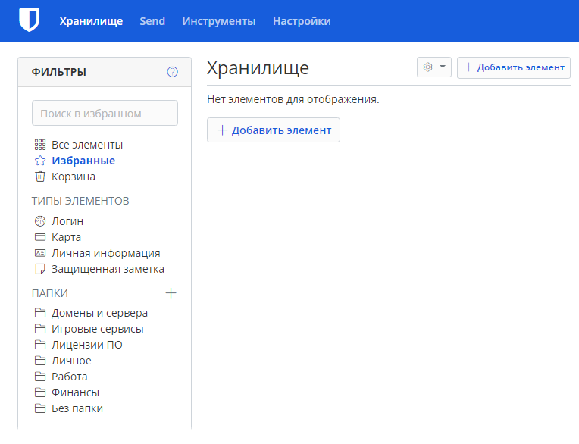579x444 pixels.
Task: Click the Защищенная заметка note icon
Action: pyautogui.click(x=40, y=269)
